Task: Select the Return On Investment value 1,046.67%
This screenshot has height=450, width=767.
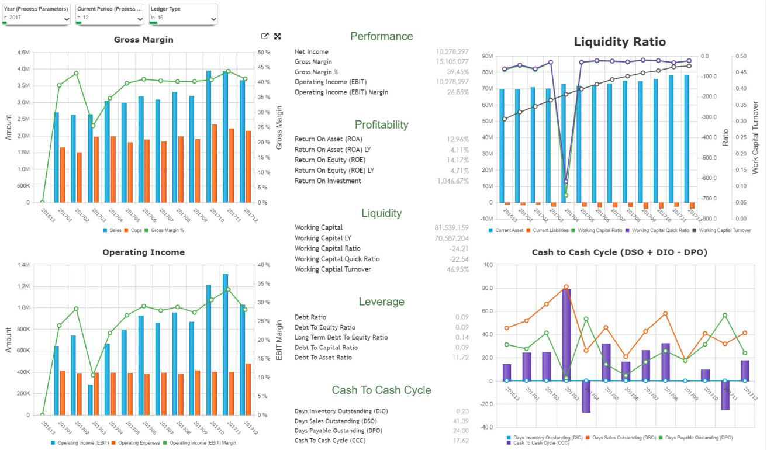Action: tap(452, 181)
